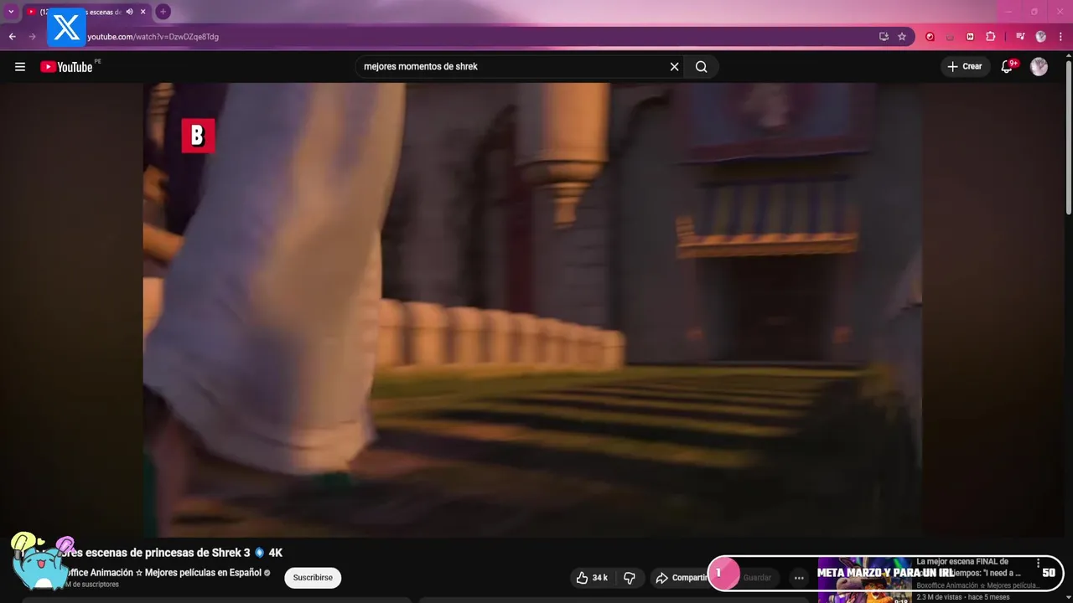1073x603 pixels.
Task: Clear the YouTube search text
Action: tap(674, 67)
